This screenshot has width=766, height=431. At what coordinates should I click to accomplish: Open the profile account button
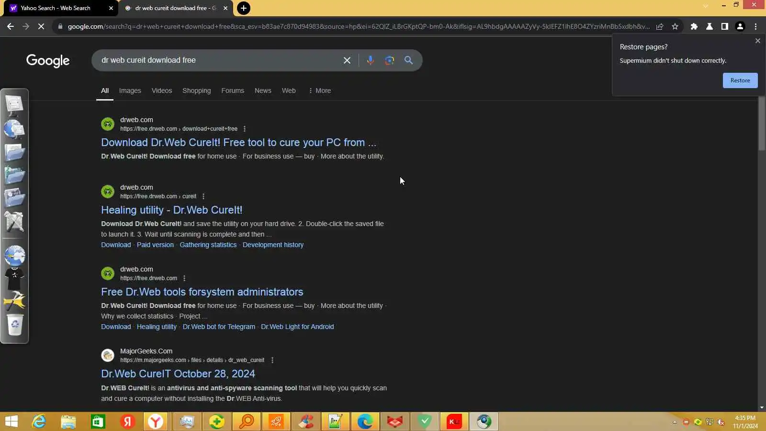(740, 26)
